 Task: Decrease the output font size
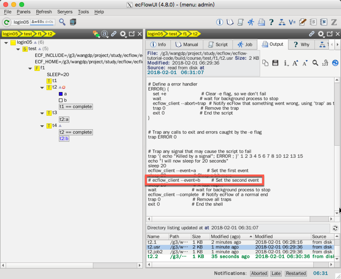(305, 63)
